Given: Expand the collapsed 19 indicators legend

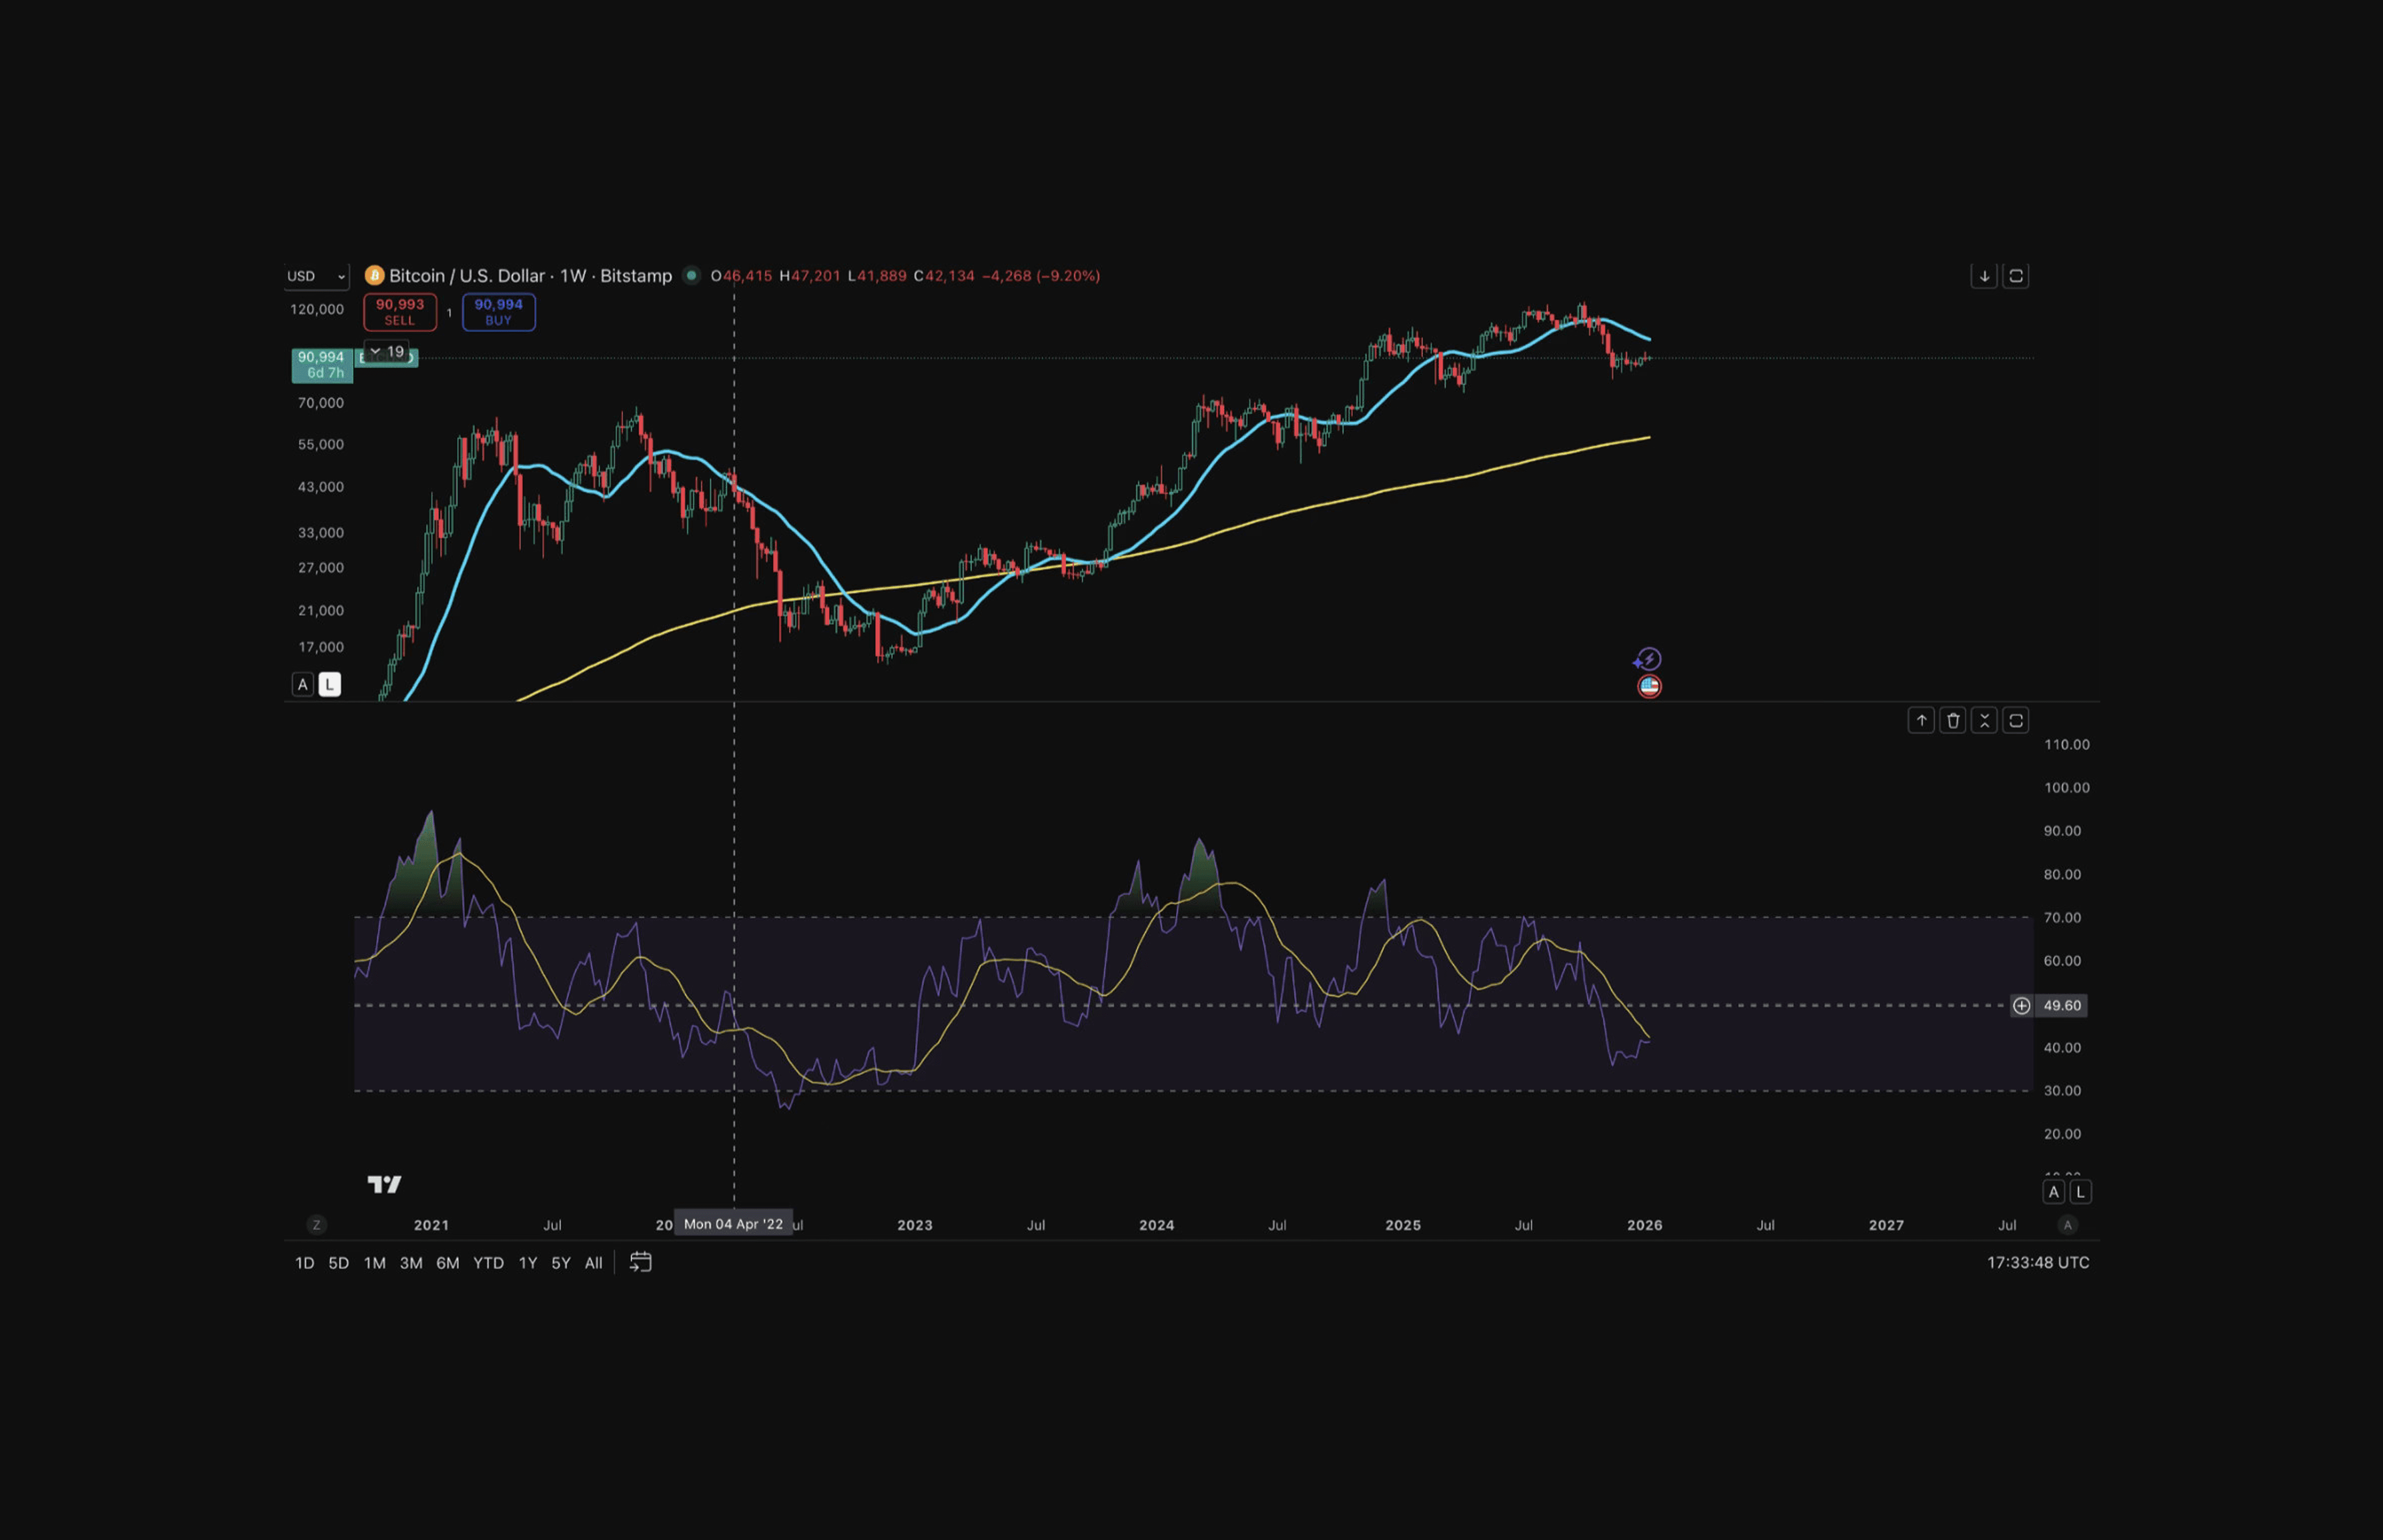Looking at the screenshot, I should 387,351.
